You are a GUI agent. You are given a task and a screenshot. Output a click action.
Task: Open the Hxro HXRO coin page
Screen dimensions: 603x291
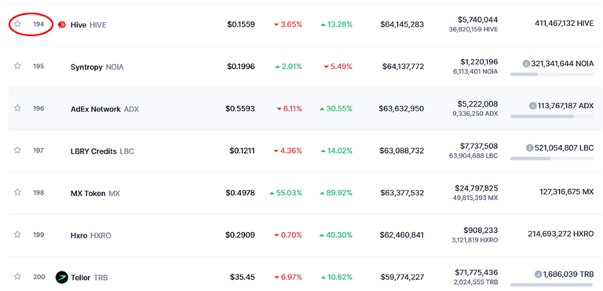pos(91,235)
